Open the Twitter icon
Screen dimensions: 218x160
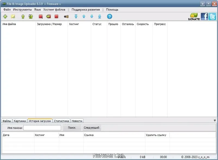212,16
